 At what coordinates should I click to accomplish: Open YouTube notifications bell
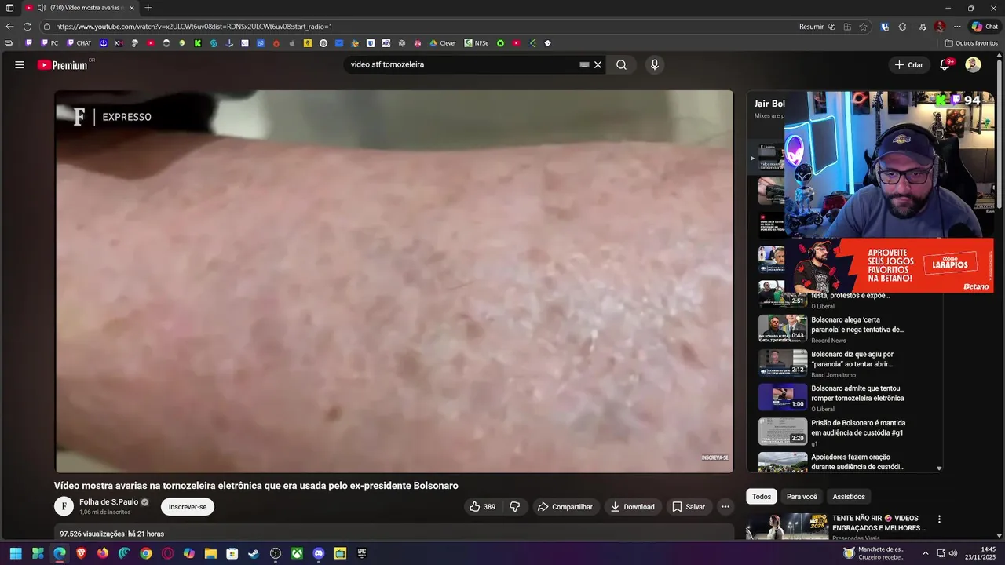(945, 65)
